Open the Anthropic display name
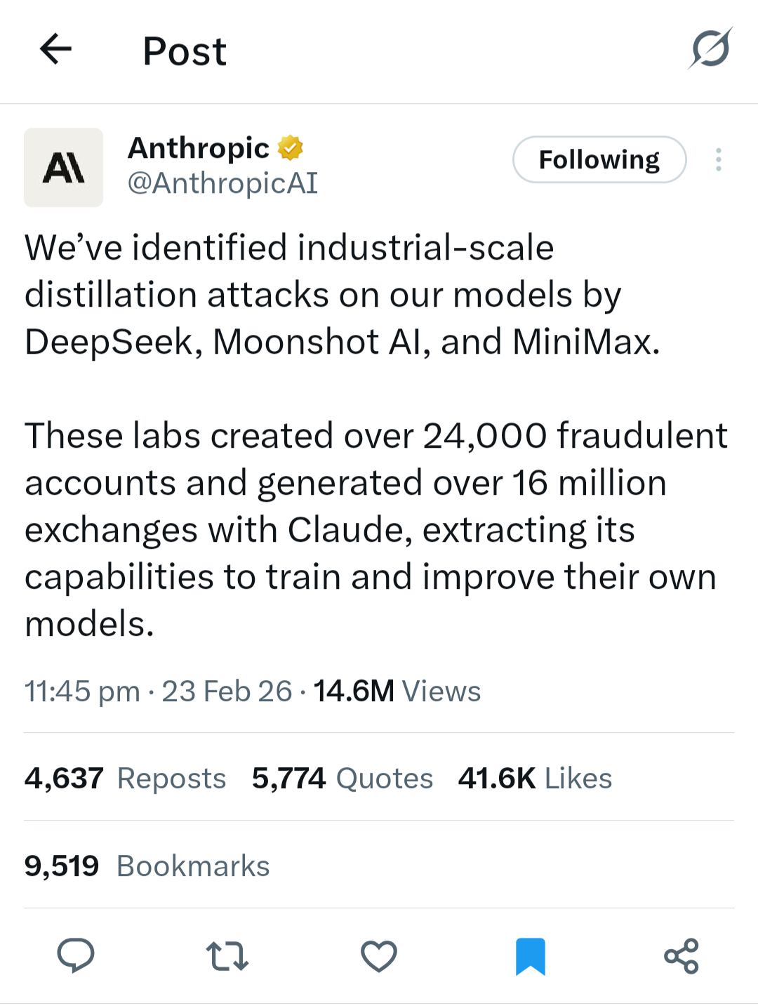This screenshot has width=758, height=1008. pos(199,148)
